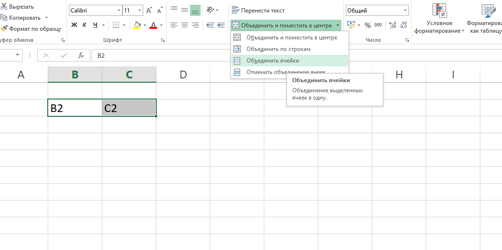Viewport: 502px width, 250px height.
Task: Select column I header
Action: pos(453,75)
